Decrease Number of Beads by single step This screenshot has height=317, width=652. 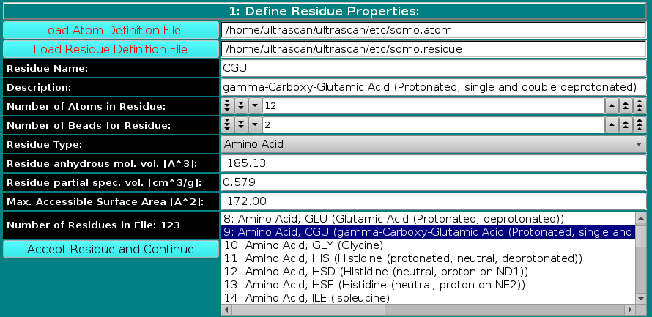pos(254,125)
